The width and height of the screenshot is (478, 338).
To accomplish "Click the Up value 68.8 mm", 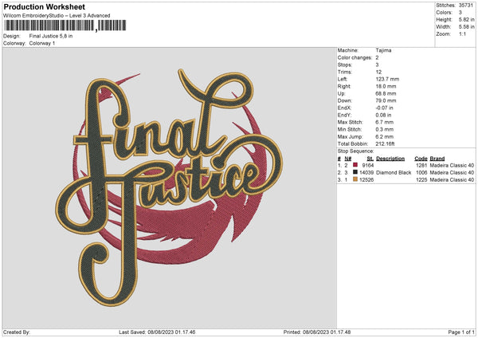I will [386, 93].
